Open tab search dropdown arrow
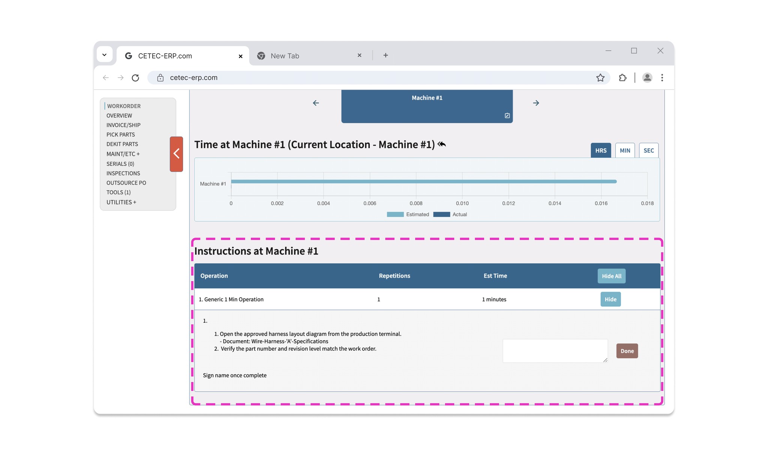Viewport: 768px width, 455px height. [x=105, y=55]
